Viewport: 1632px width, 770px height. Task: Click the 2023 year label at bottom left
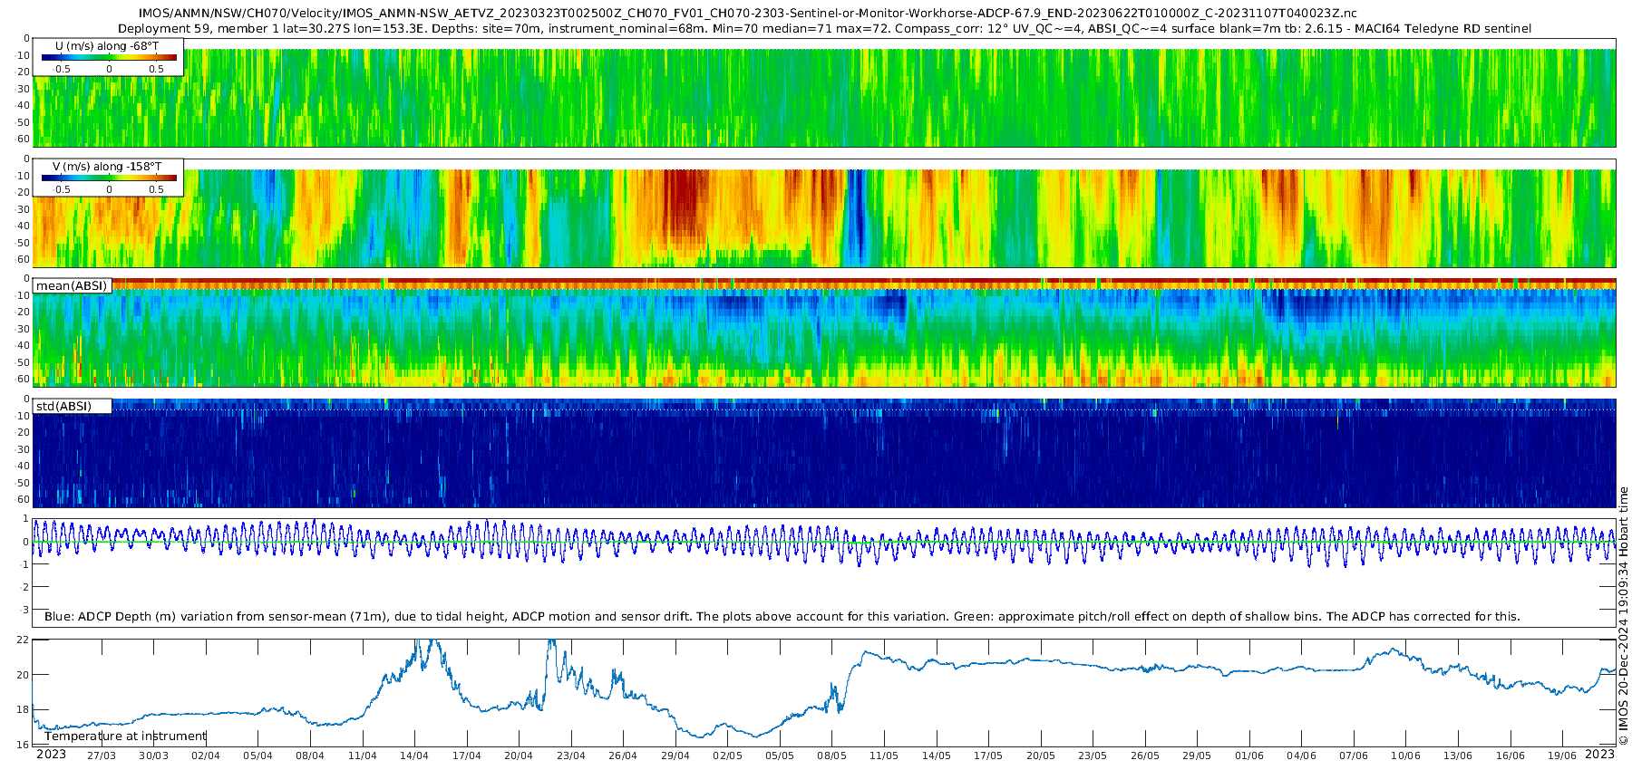click(51, 755)
